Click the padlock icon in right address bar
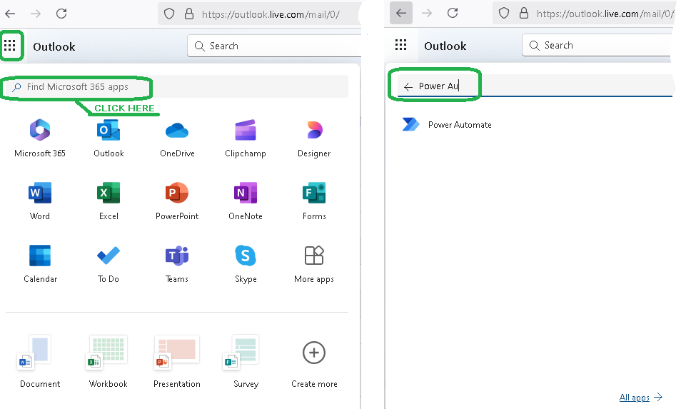 coord(524,14)
